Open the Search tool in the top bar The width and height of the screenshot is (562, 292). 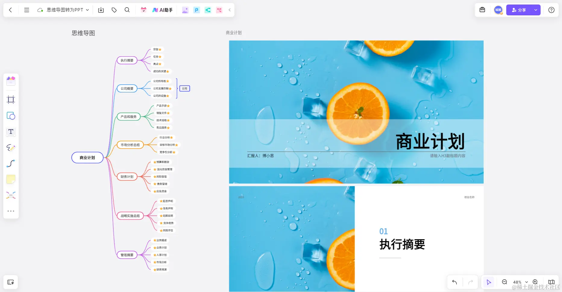coord(127,10)
